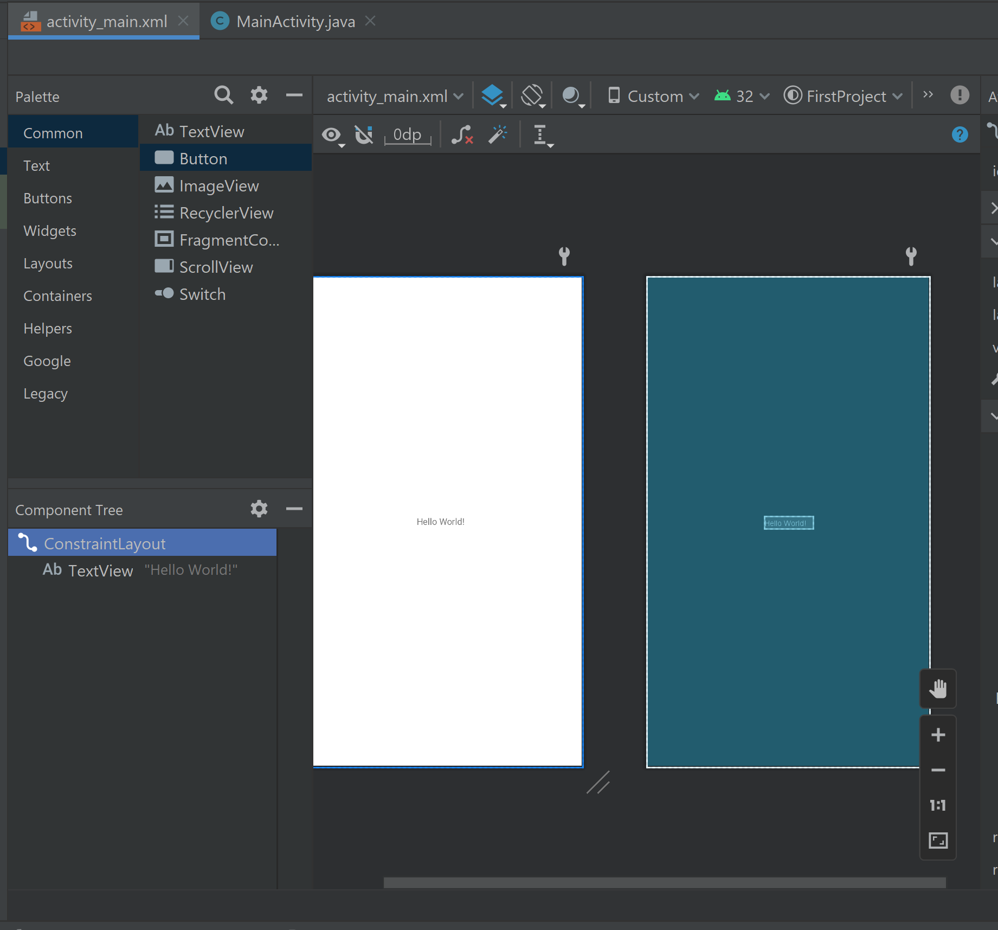The height and width of the screenshot is (930, 998).
Task: Select the Text palette category
Action: 73,165
